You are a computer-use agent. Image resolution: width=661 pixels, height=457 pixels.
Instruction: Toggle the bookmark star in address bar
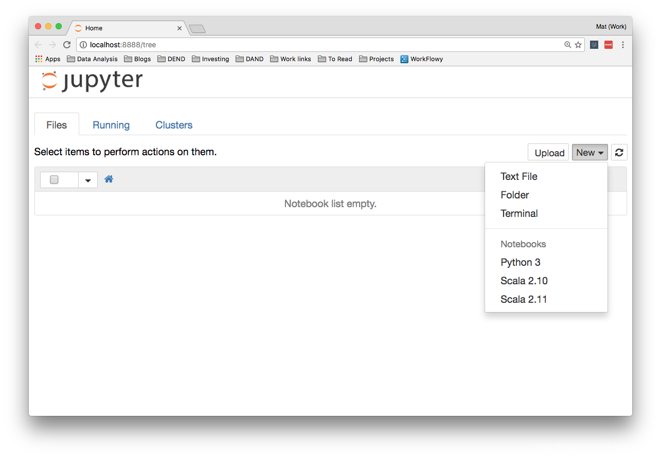point(578,45)
